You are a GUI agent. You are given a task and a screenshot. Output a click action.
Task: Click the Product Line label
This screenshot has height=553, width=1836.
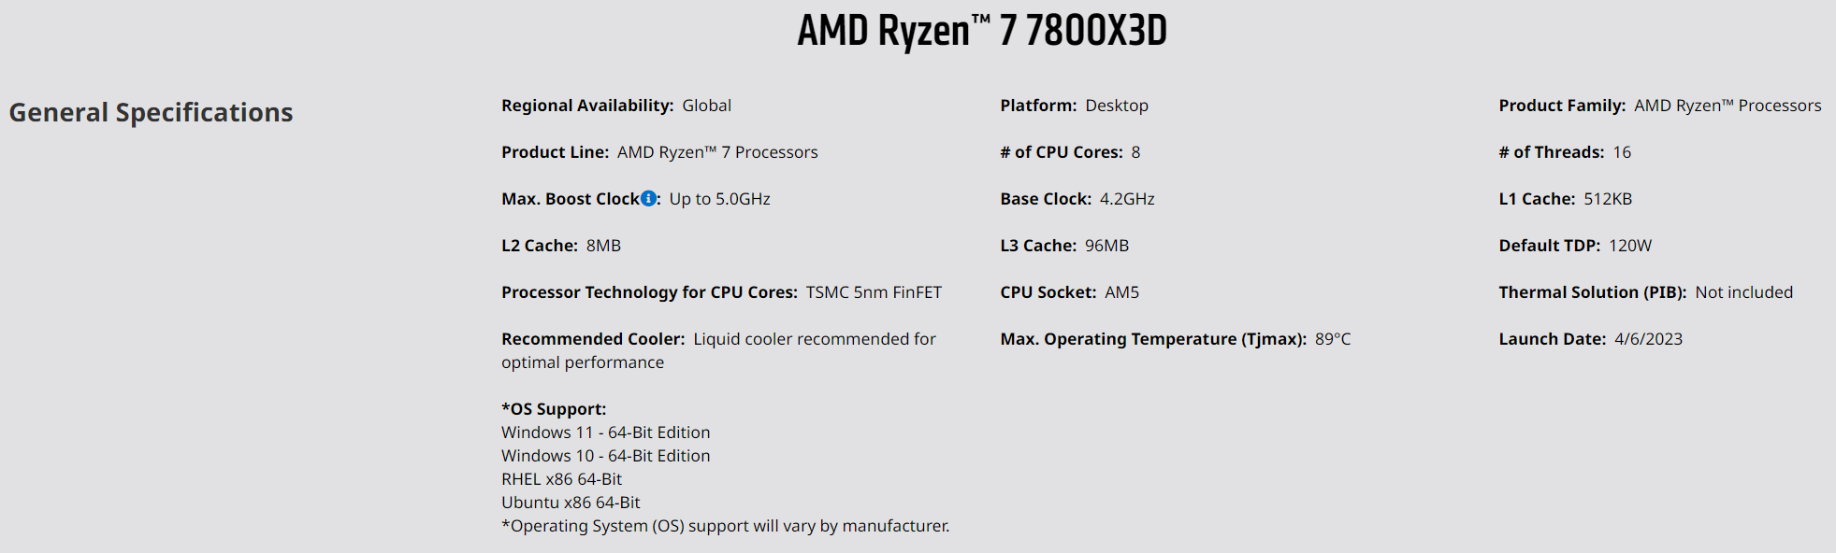click(x=555, y=152)
